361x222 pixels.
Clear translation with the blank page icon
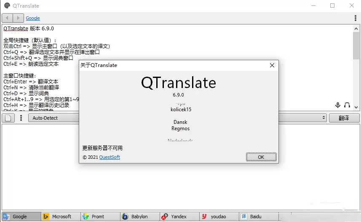point(8,118)
